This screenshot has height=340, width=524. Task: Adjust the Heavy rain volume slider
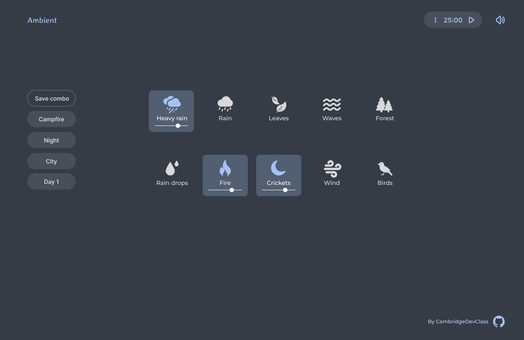pyautogui.click(x=171, y=126)
